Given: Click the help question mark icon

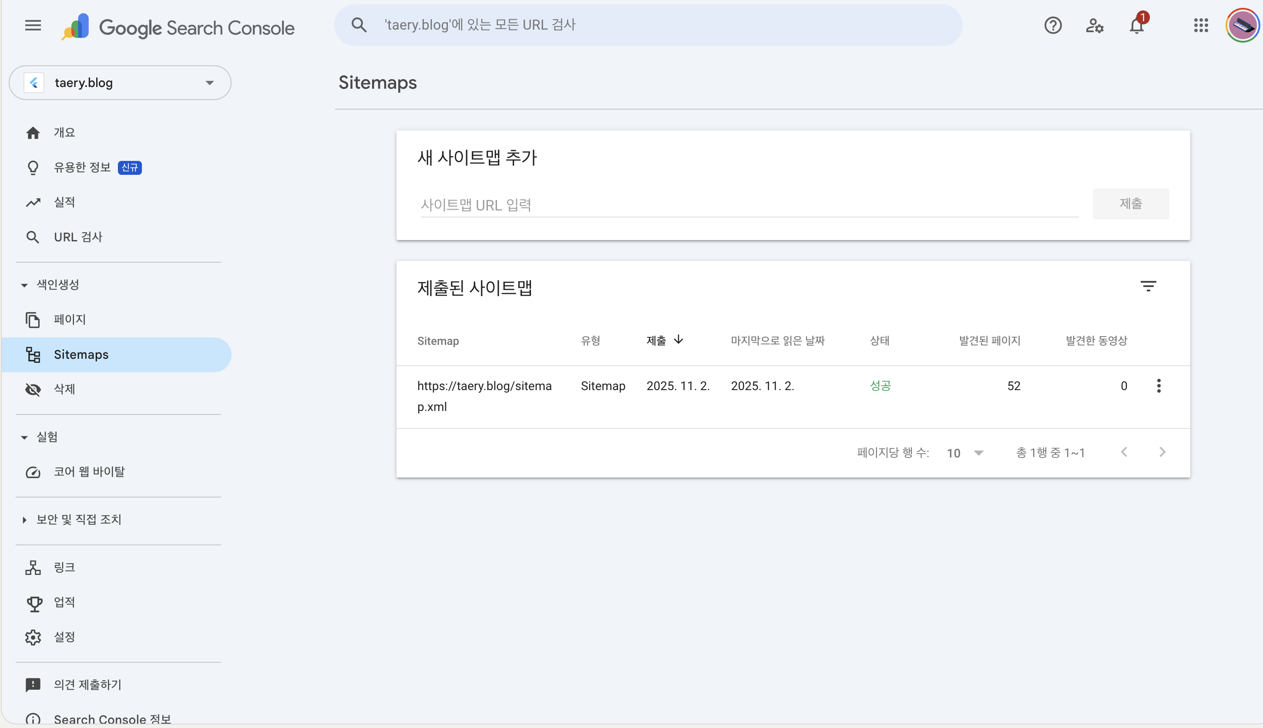Looking at the screenshot, I should tap(1053, 26).
